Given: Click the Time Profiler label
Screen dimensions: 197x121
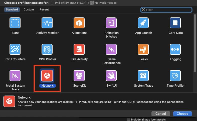Looking at the screenshot, I should click(x=176, y=85).
